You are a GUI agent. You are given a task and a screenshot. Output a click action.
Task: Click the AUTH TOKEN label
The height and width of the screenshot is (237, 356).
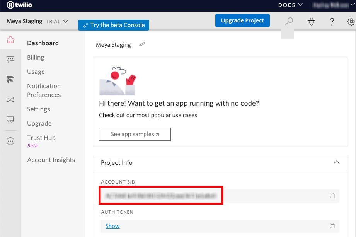tap(117, 212)
